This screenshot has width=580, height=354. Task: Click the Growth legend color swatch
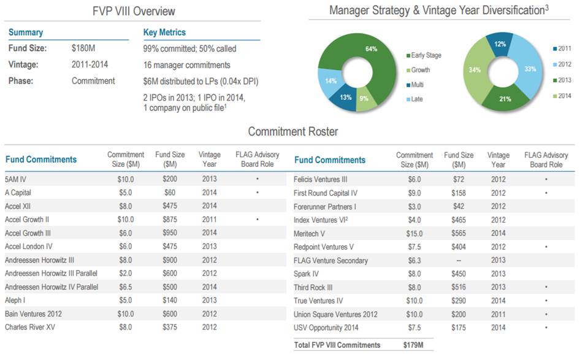click(408, 71)
